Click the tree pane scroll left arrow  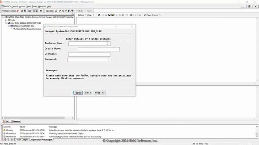(x=2, y=118)
